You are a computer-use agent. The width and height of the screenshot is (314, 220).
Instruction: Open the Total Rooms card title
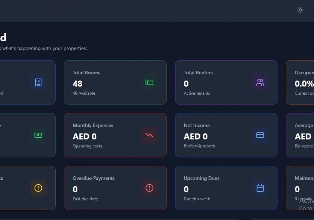click(86, 73)
